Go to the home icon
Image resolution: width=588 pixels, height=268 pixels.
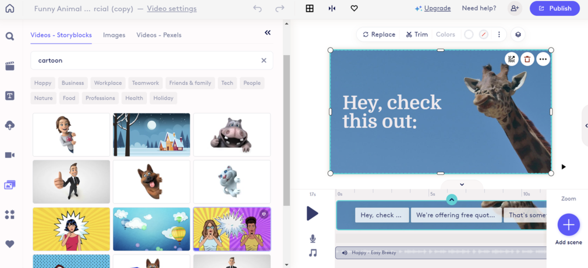(10, 8)
